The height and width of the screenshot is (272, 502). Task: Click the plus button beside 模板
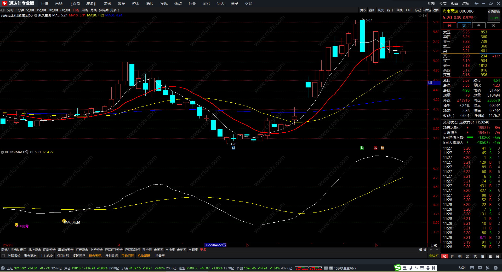(431, 250)
